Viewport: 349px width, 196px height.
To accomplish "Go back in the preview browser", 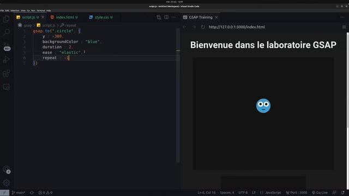I will point(184,27).
